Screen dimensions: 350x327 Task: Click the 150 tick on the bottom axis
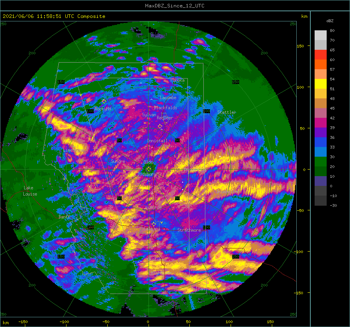[x=270, y=322]
